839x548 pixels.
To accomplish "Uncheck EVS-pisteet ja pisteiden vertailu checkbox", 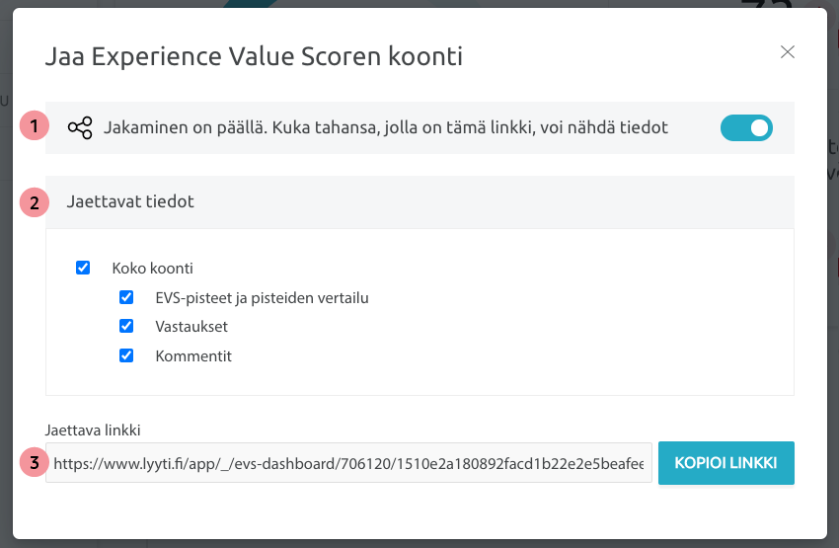I will point(126,297).
